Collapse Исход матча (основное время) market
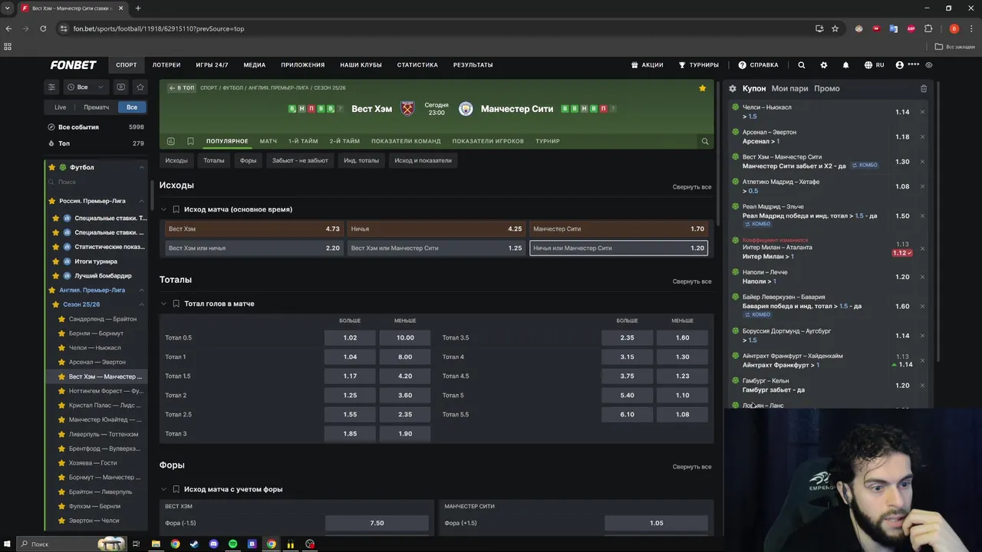The height and width of the screenshot is (552, 982). [163, 209]
